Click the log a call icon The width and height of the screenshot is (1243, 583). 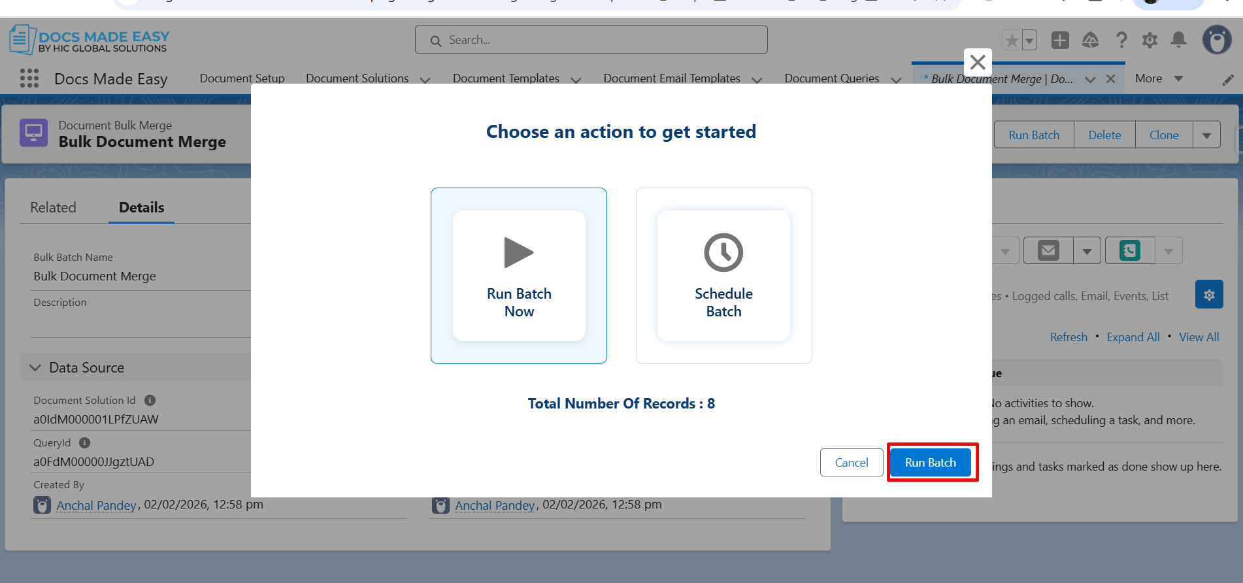click(1130, 251)
